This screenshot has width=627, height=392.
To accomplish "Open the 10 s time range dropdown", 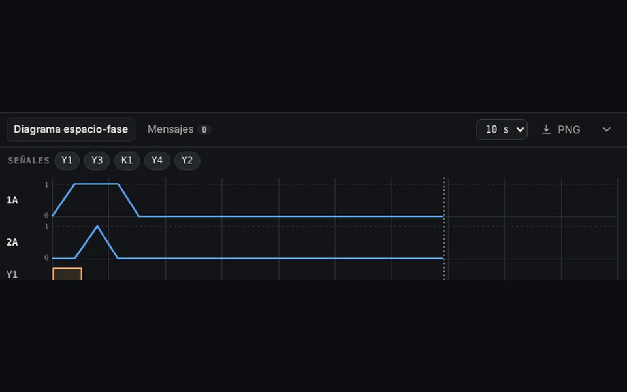I will [502, 129].
